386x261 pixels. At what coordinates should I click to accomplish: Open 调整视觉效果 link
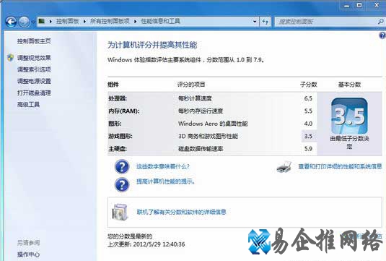pos(34,58)
